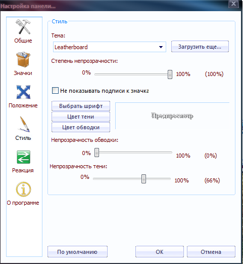Click the О программе info icon

23,189
